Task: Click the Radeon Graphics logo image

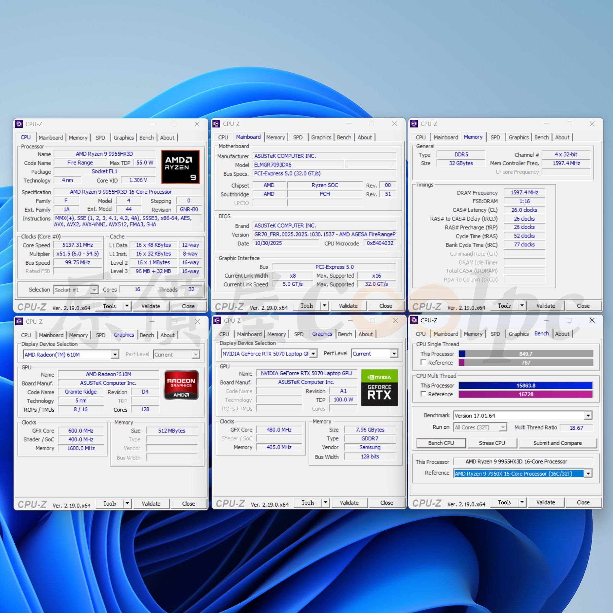Action: click(x=181, y=385)
